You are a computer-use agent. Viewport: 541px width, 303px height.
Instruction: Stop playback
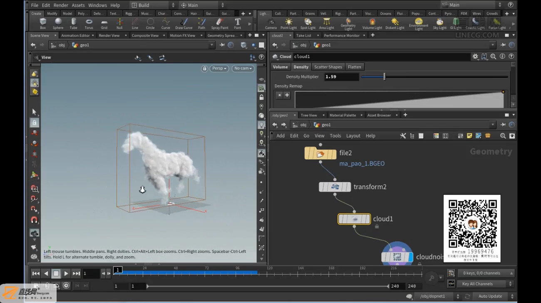point(56,274)
